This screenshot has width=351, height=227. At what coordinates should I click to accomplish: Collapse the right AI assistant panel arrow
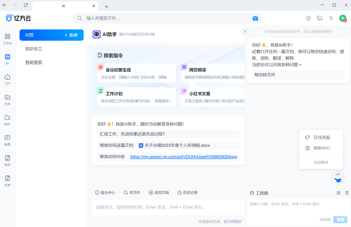245,32
